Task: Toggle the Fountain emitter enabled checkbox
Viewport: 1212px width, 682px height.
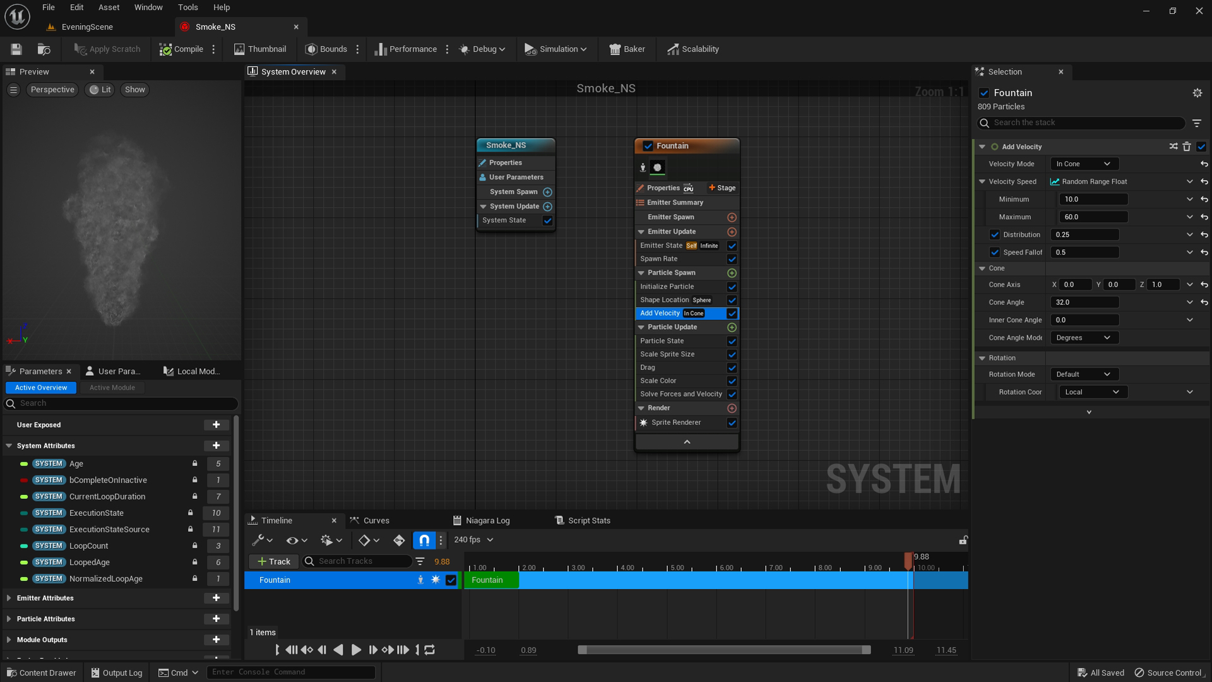Action: pos(648,146)
